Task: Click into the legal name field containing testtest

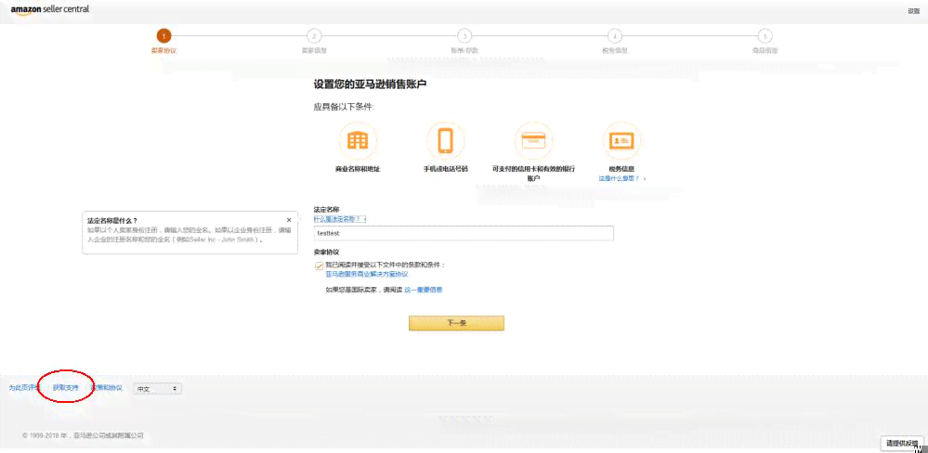Action: (464, 234)
